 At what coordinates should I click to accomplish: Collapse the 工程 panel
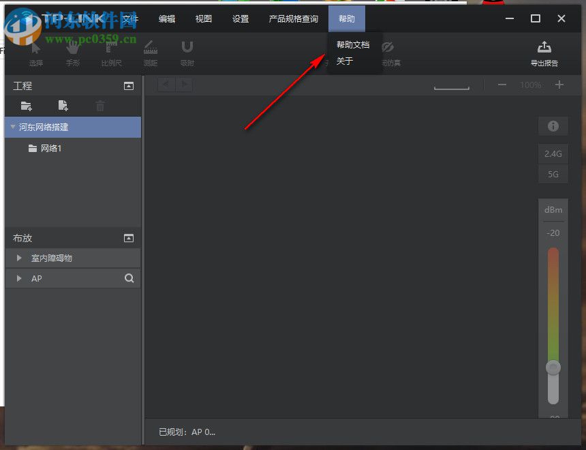coord(129,86)
